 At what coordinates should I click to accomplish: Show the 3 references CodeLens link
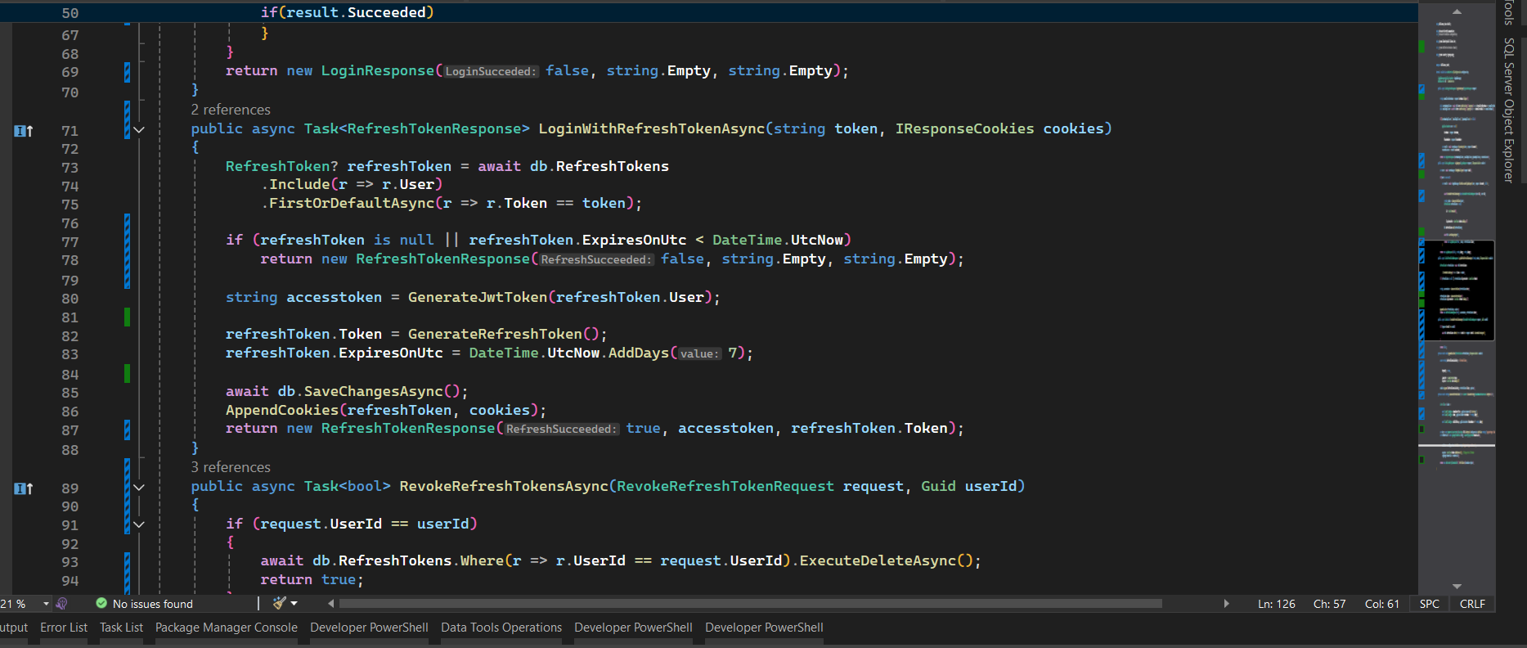(x=231, y=467)
